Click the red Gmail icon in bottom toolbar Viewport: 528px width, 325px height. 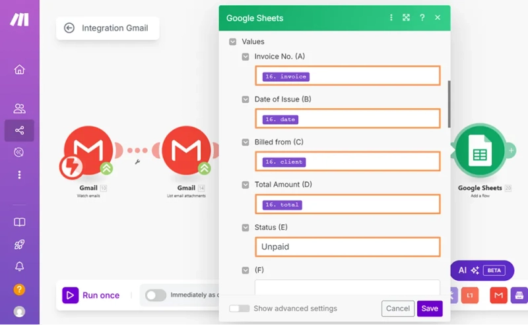[x=498, y=295]
